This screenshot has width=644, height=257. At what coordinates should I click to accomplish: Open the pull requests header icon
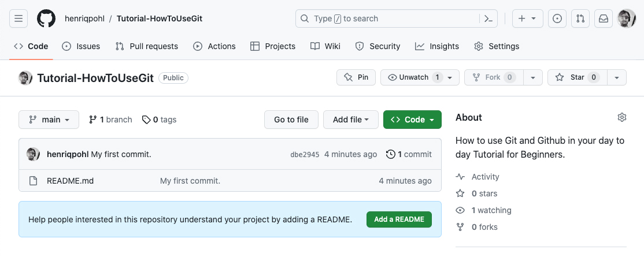tap(580, 18)
